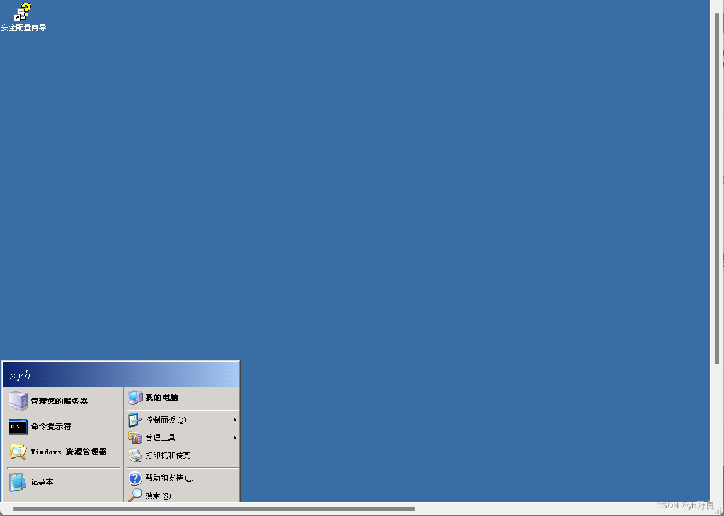Click the 管理您的服务器 server icon

click(18, 401)
